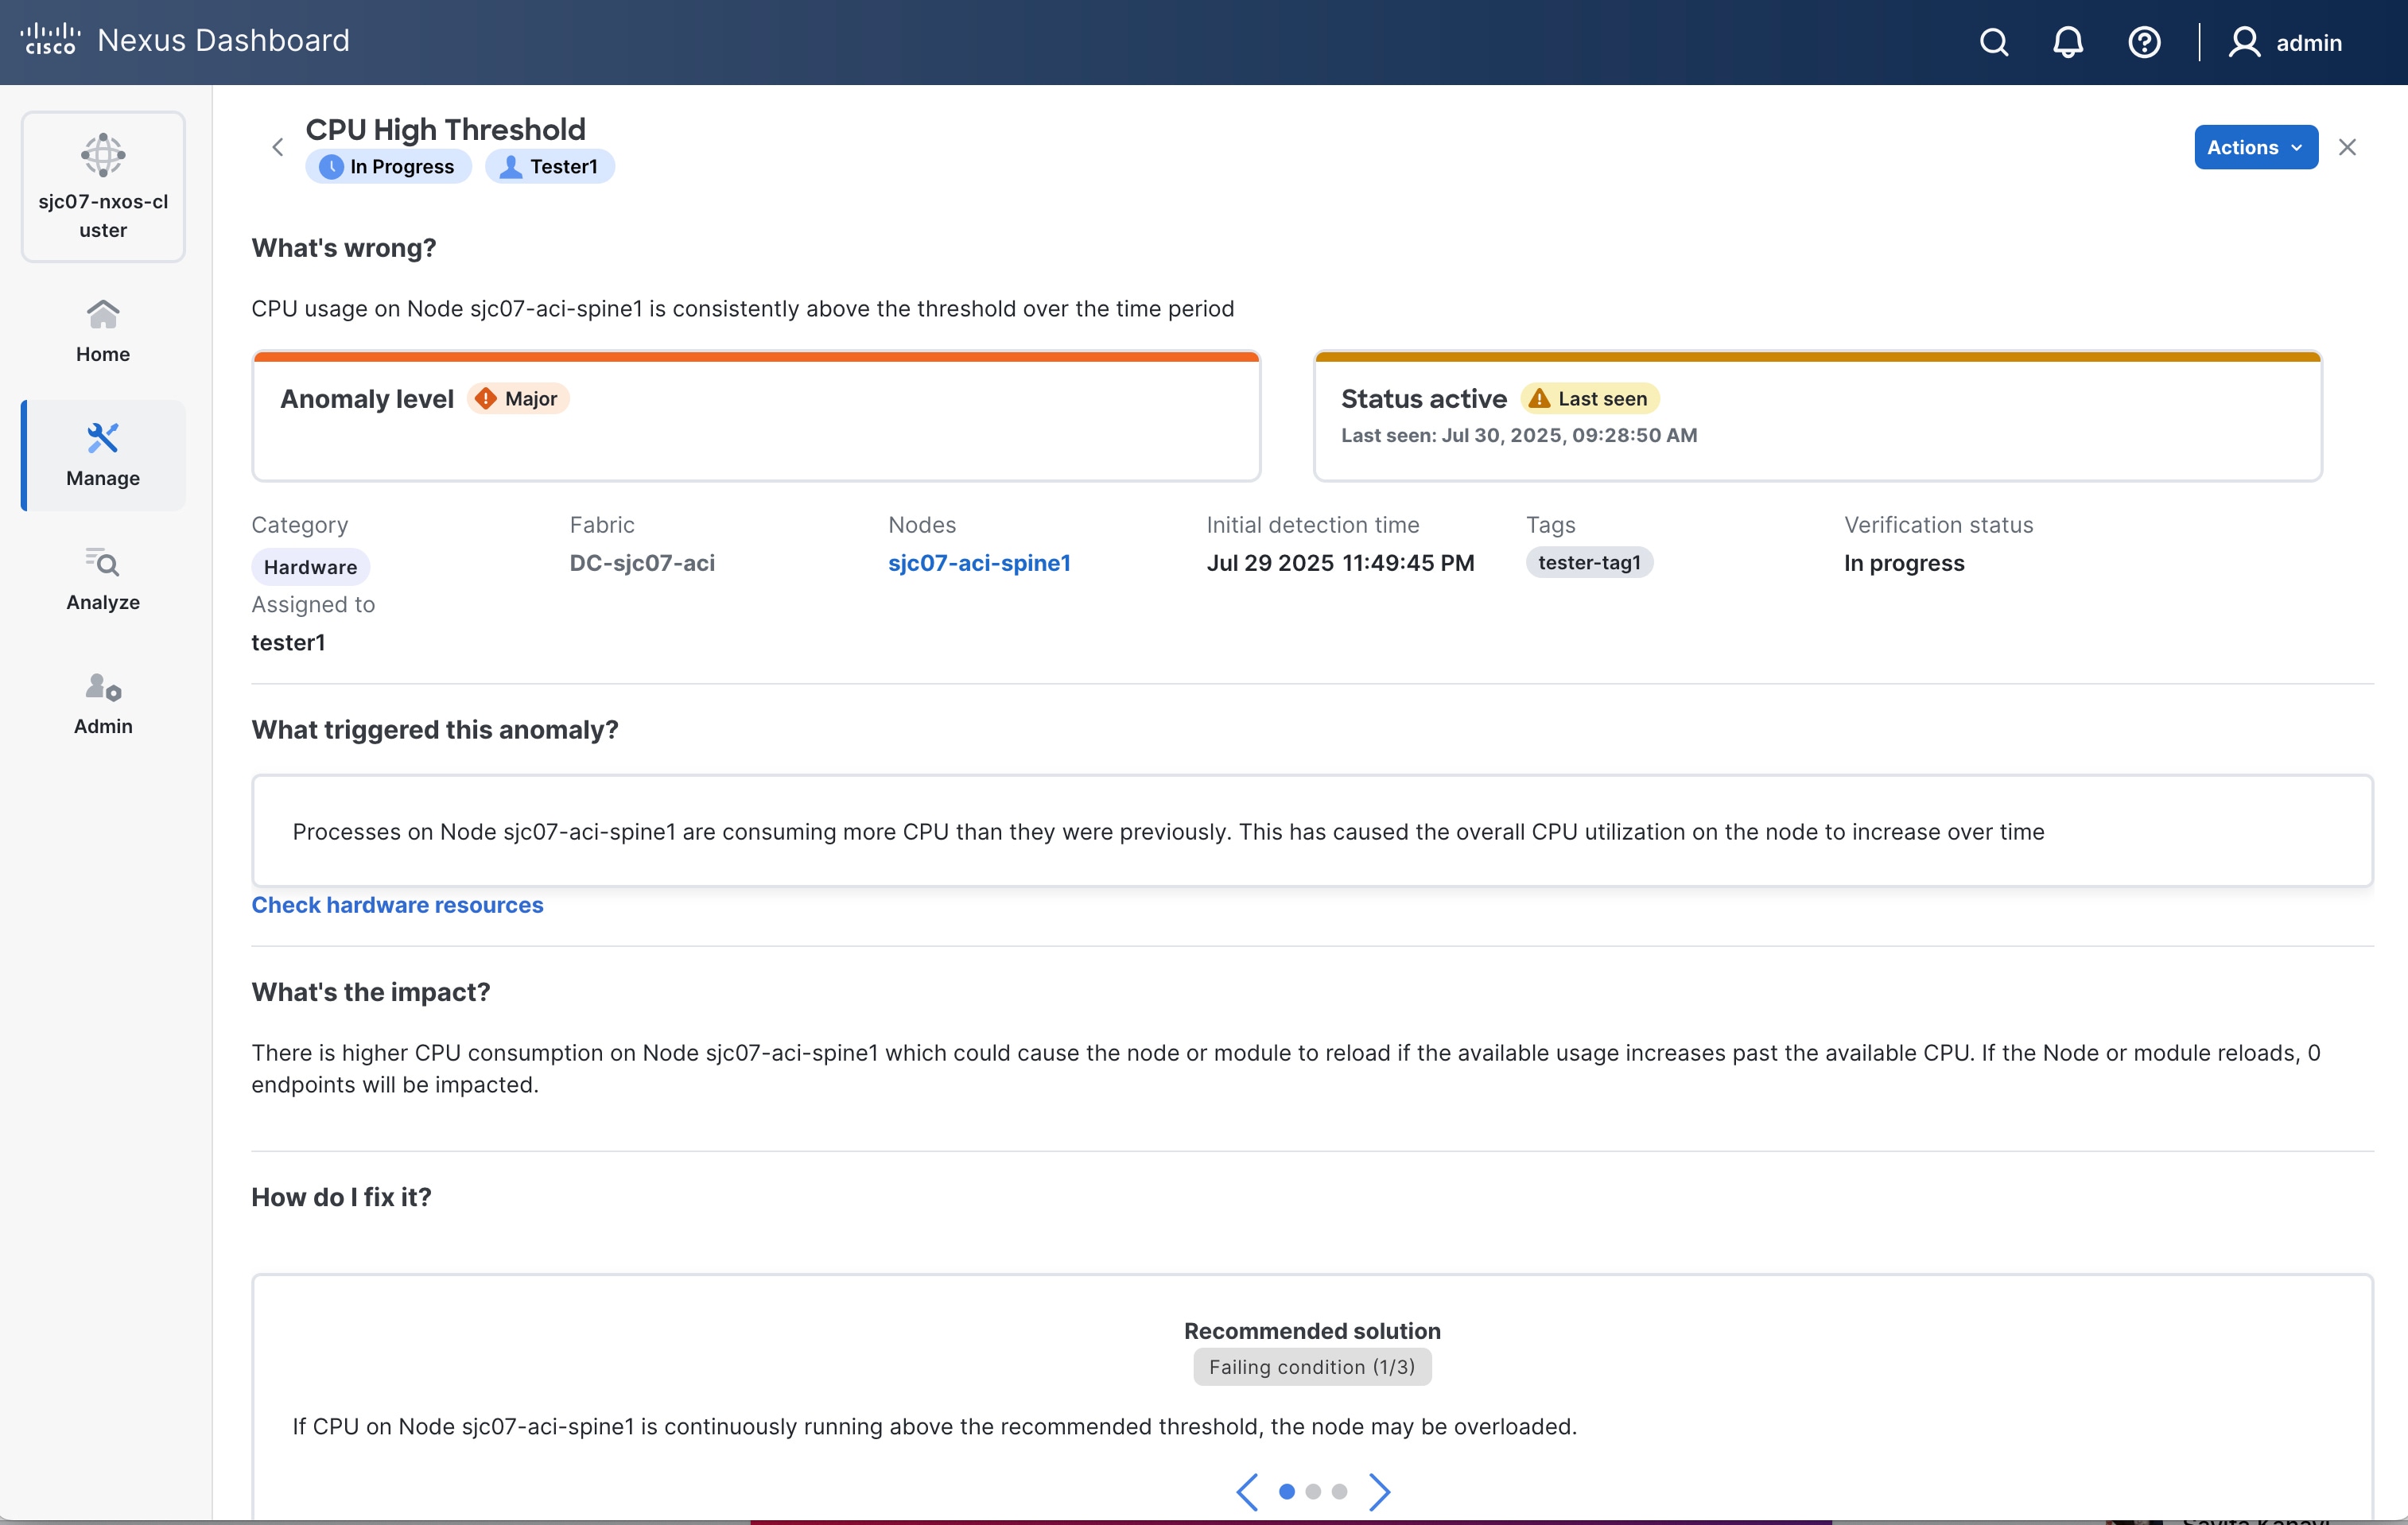The image size is (2408, 1525).
Task: Select the second carousel dot
Action: [1313, 1491]
